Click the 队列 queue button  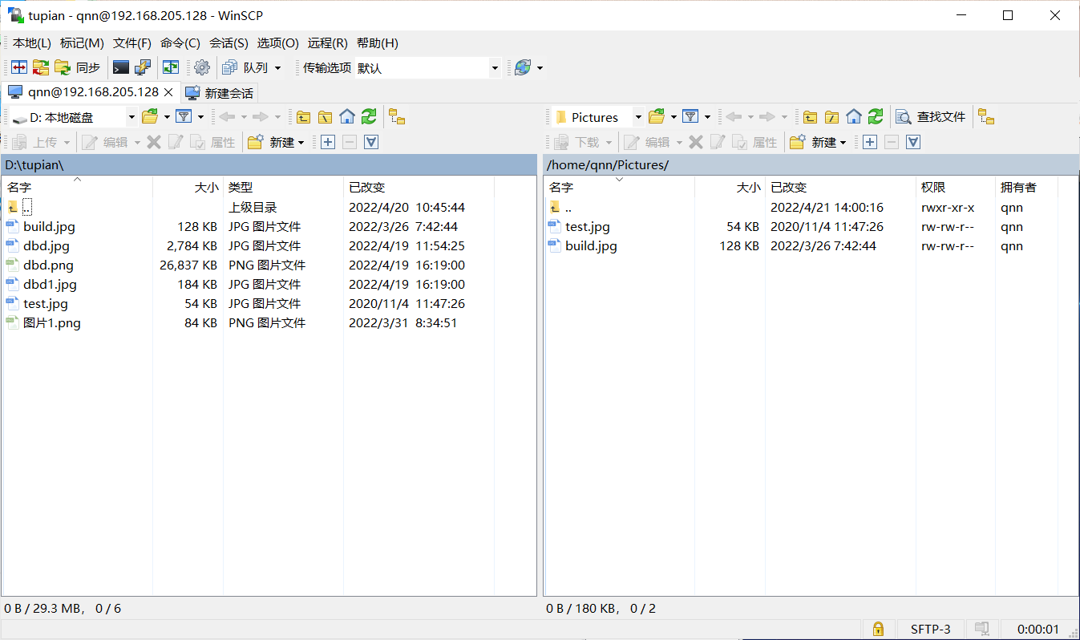246,68
